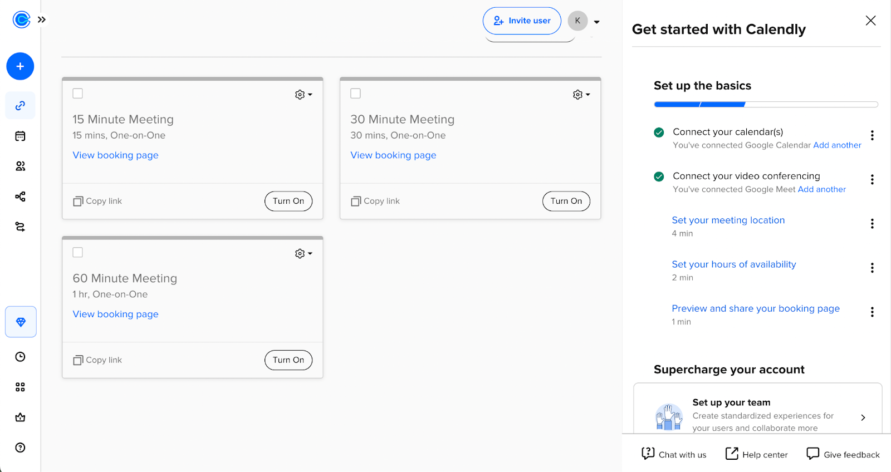Open the crown Admin center icon
The height and width of the screenshot is (472, 891).
coord(20,417)
